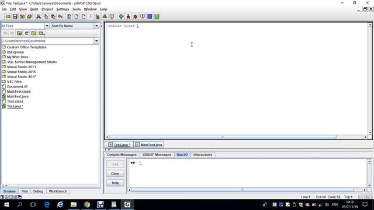
Task: Click the Remove CSD icon
Action: (x=77, y=16)
